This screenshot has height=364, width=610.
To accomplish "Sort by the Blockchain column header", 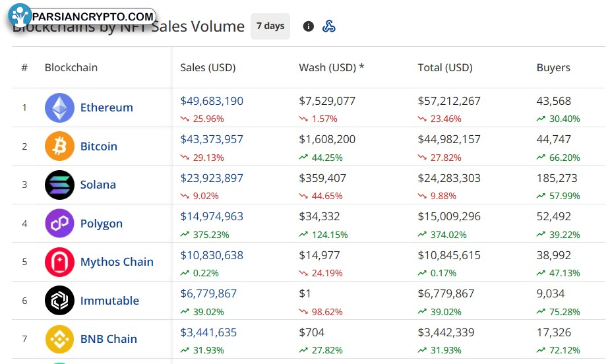I will pyautogui.click(x=71, y=68).
